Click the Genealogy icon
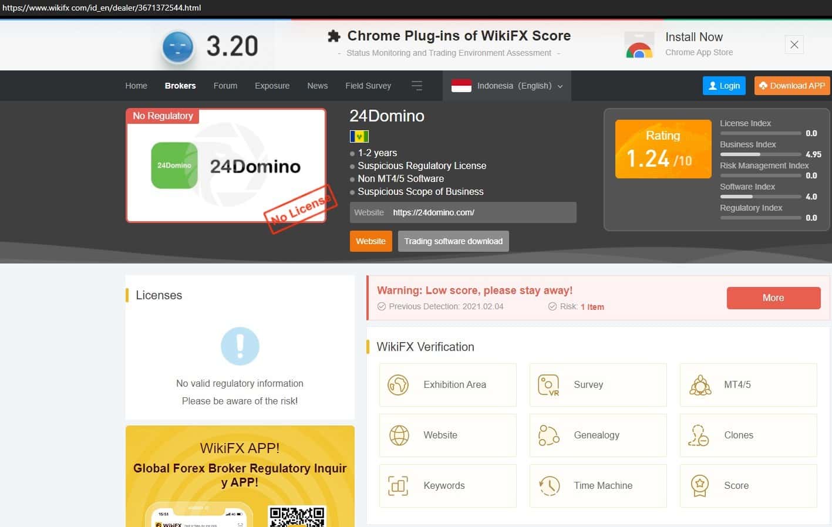The height and width of the screenshot is (527, 832). pos(548,435)
